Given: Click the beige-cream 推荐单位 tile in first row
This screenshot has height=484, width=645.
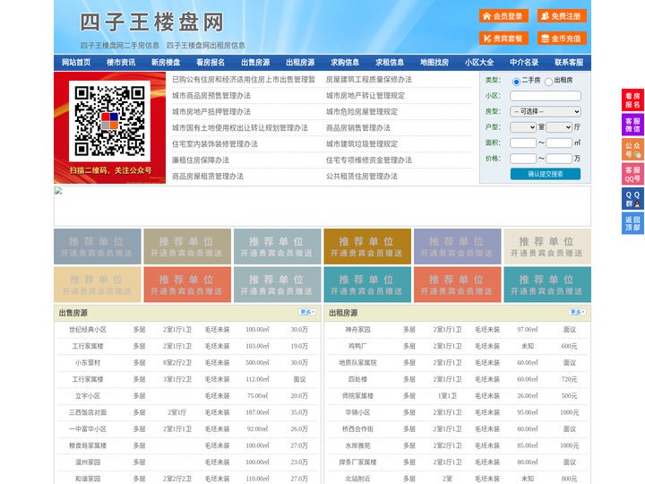Looking at the screenshot, I should point(547,246).
